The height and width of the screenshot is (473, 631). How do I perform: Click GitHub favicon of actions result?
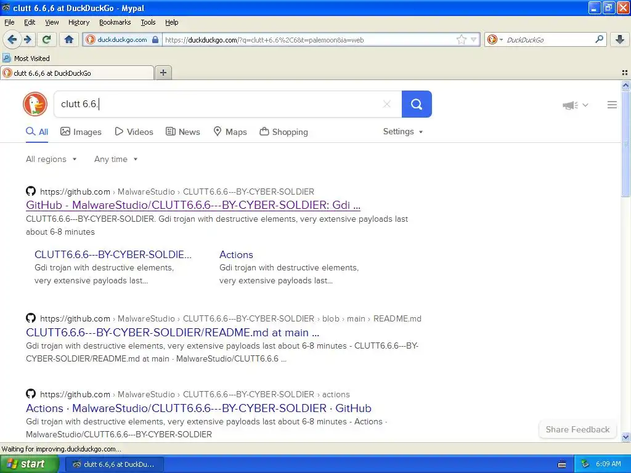coord(31,394)
